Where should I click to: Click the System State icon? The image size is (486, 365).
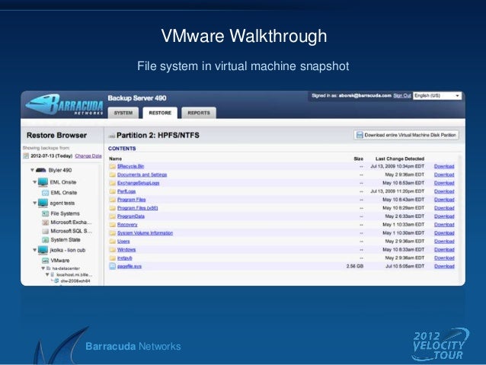tap(45, 240)
